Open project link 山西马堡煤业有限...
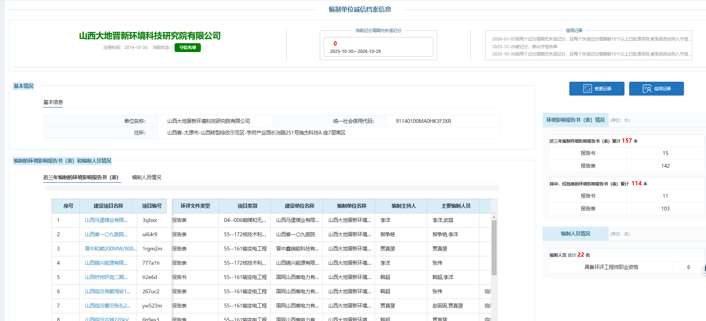Screen dimensions: 706x321 pos(106,220)
